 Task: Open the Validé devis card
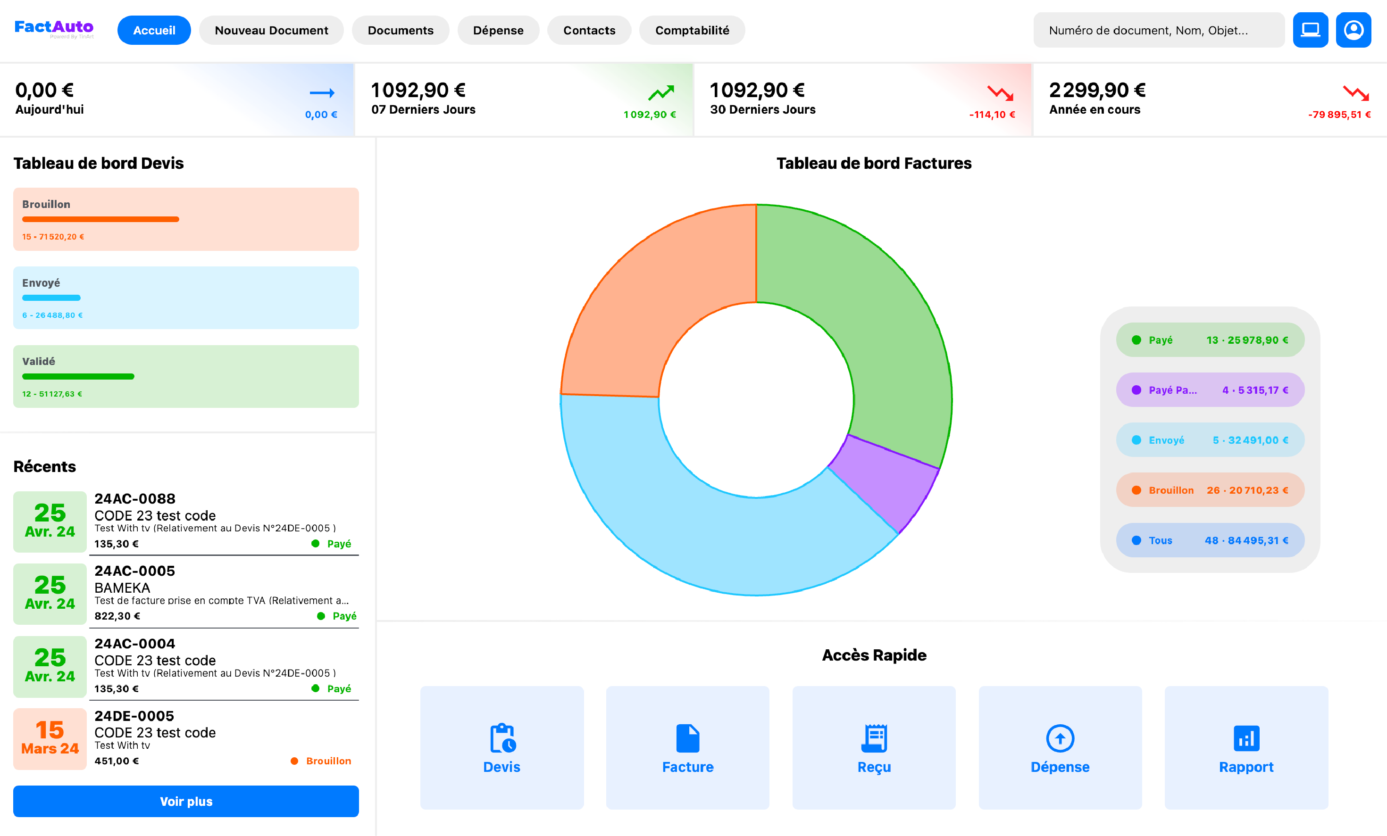[186, 377]
